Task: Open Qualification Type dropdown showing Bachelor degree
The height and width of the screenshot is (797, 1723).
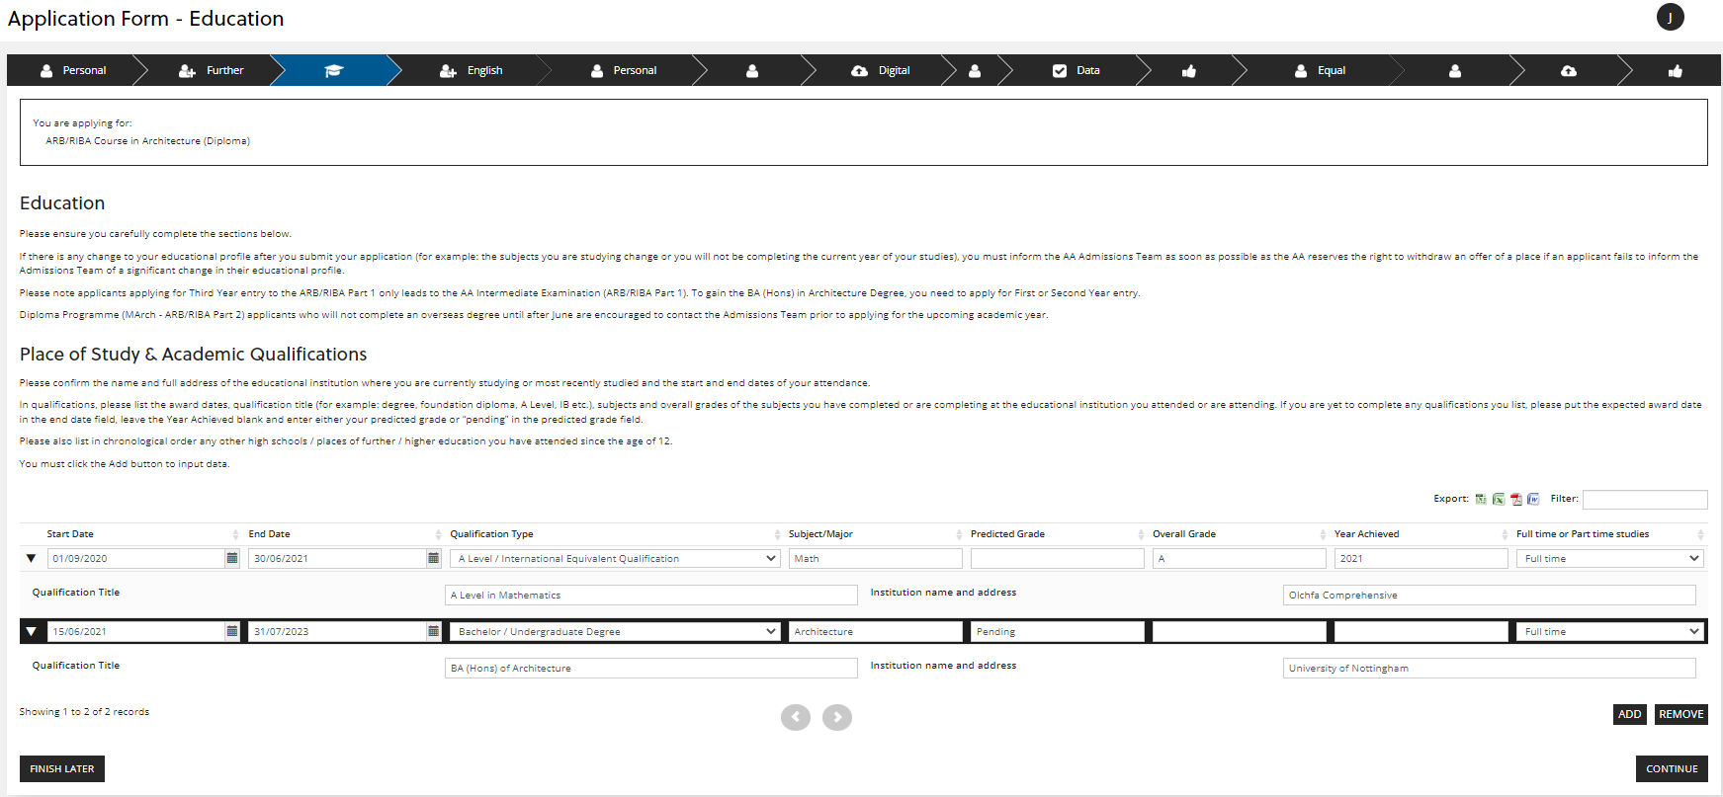Action: coord(614,632)
